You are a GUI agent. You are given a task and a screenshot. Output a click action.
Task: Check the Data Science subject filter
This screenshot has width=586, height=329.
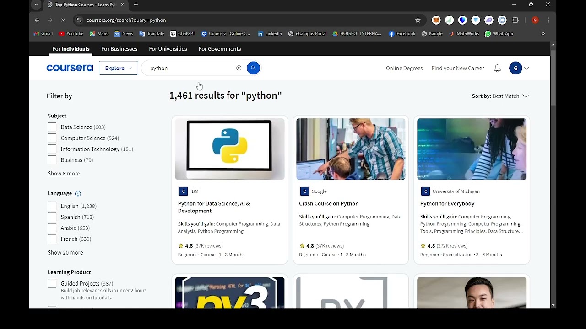click(x=52, y=127)
